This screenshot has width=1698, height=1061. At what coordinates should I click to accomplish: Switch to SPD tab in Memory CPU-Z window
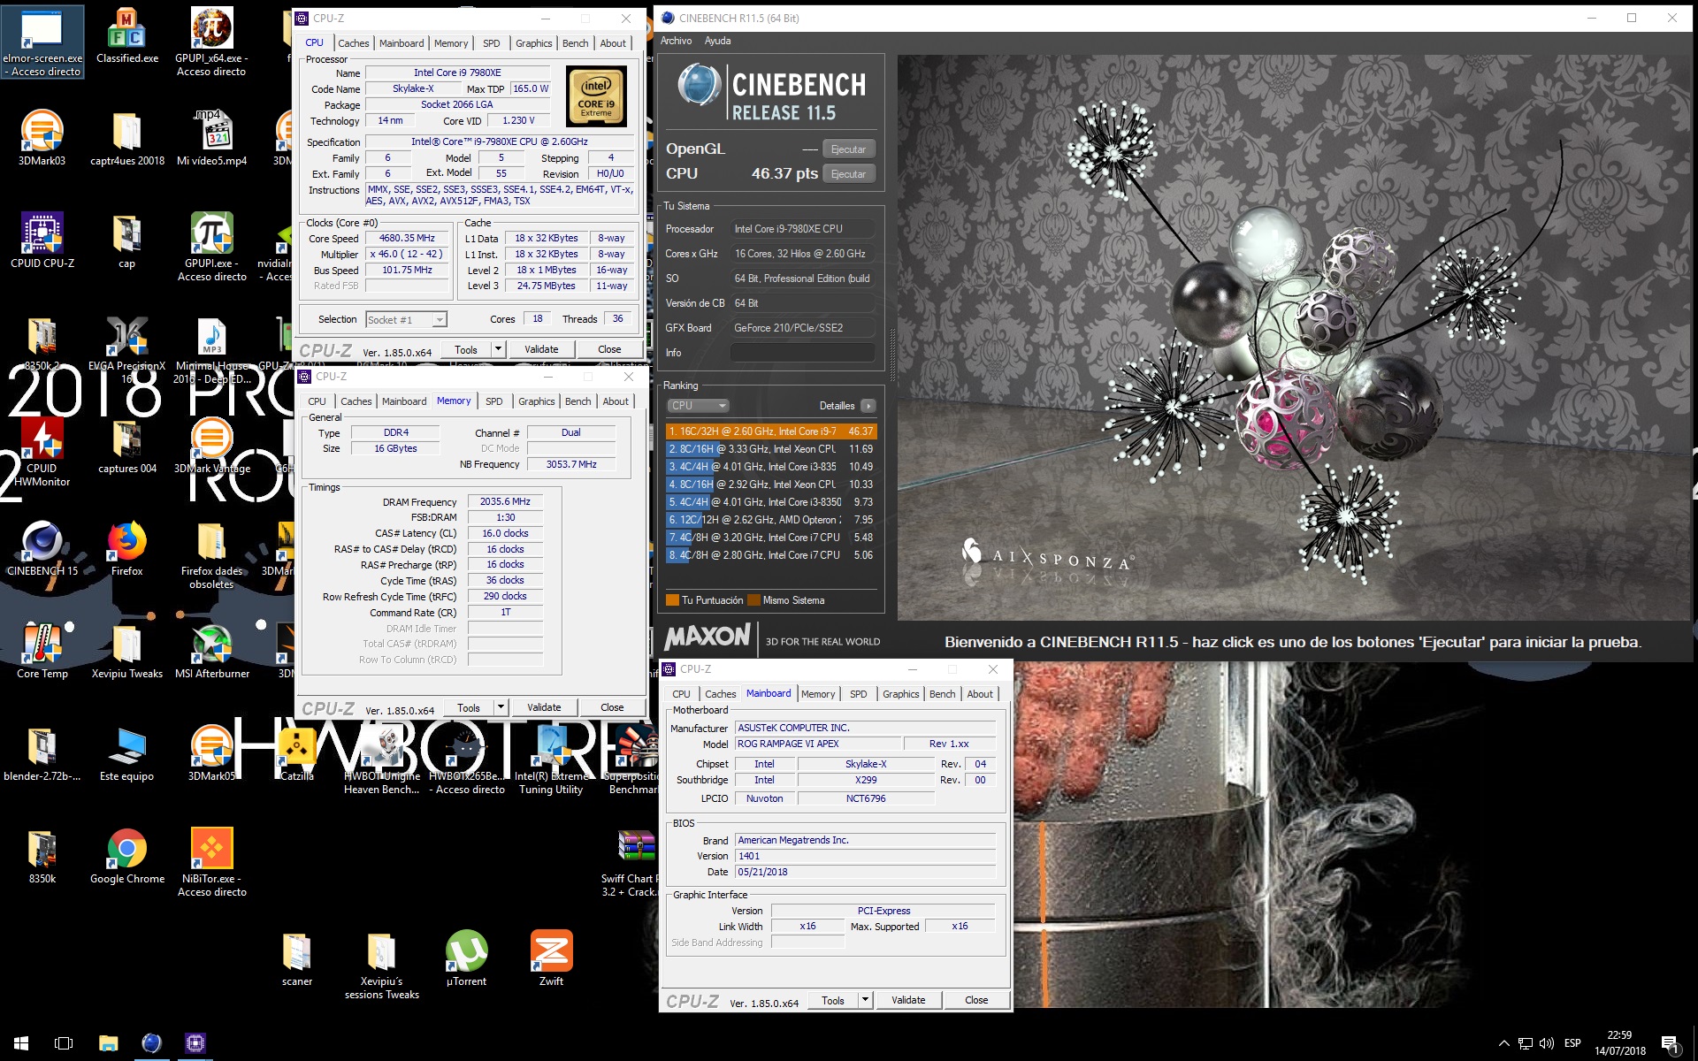[494, 401]
